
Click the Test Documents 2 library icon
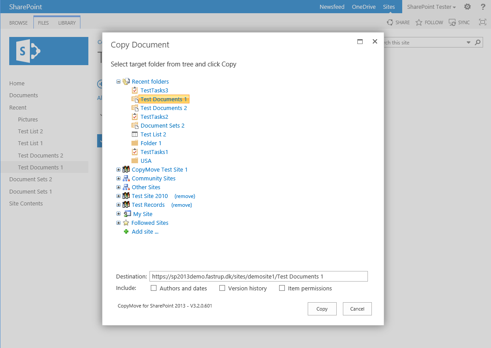tap(135, 108)
